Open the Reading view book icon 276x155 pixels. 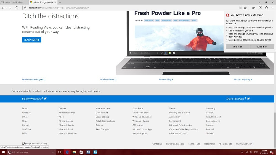tap(240, 8)
